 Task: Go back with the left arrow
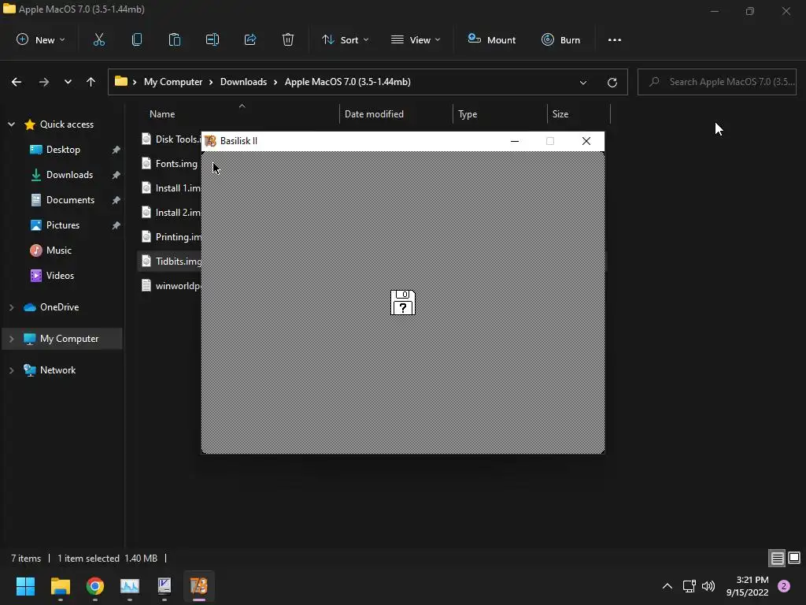(17, 82)
